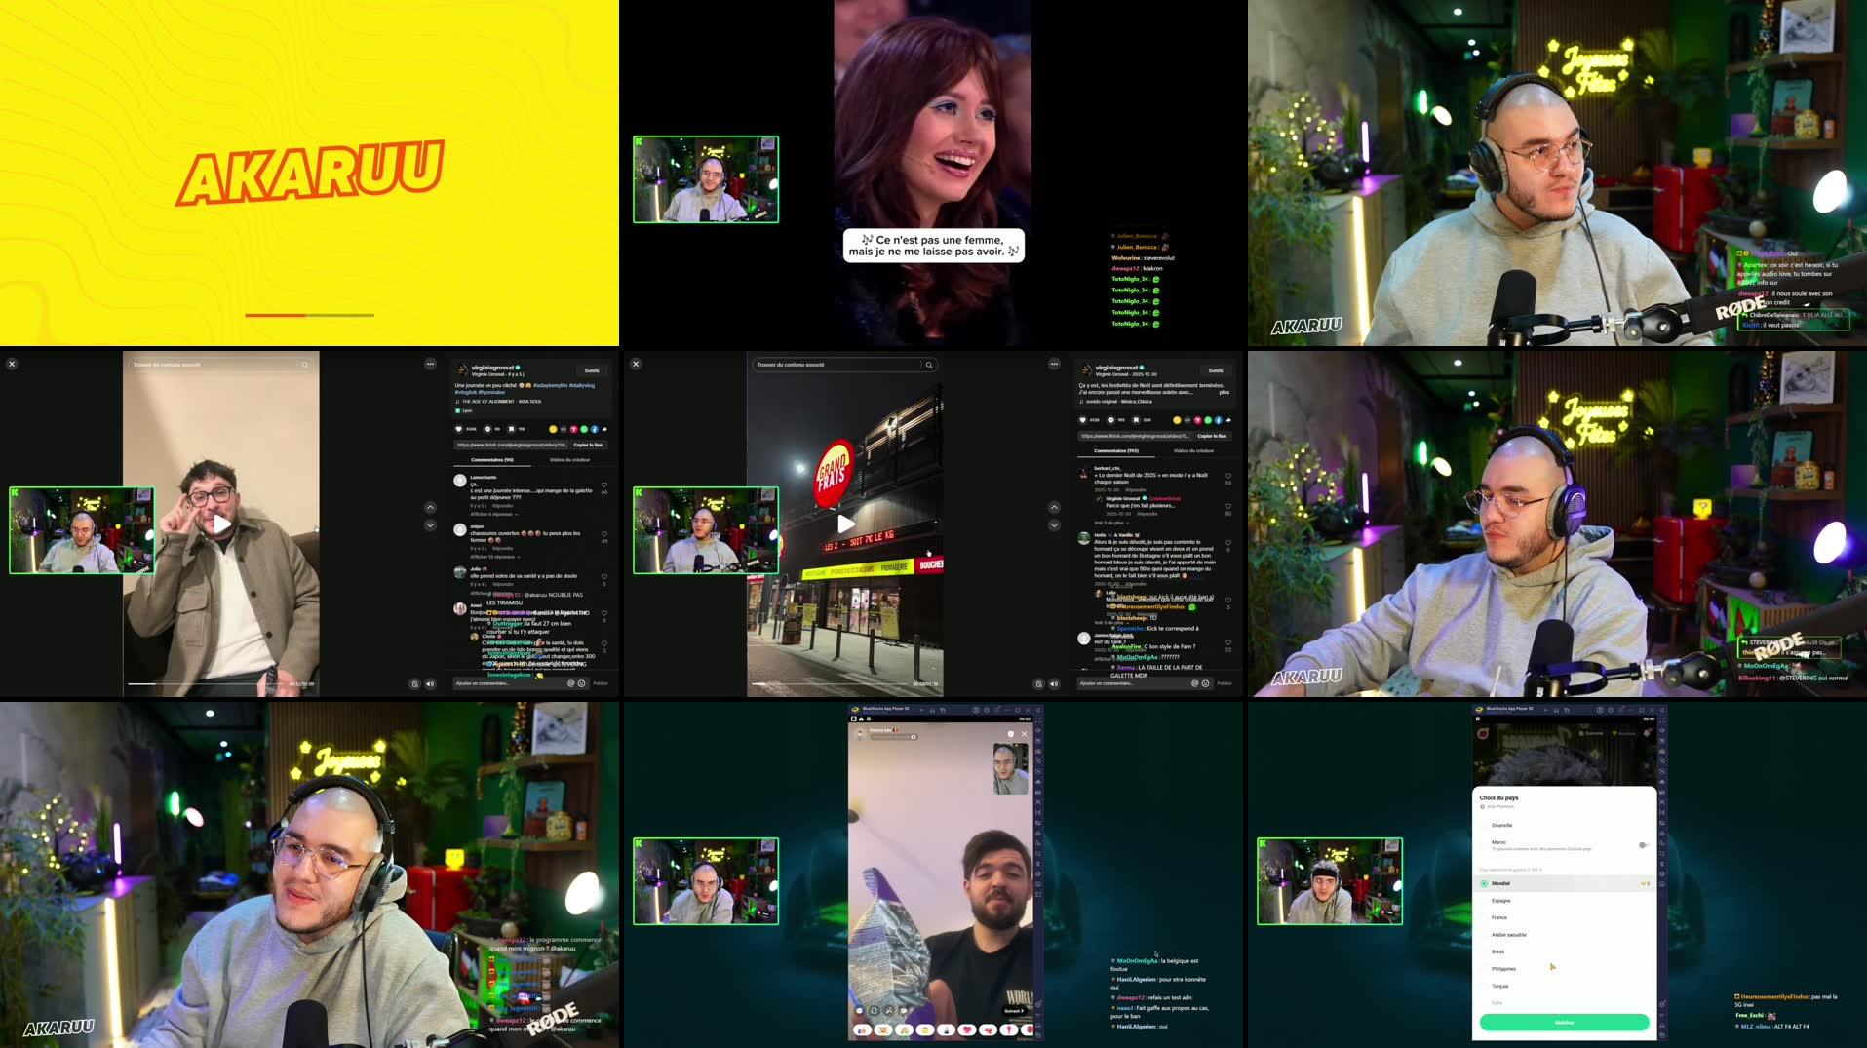The width and height of the screenshot is (1867, 1048).
Task: Select the "Commentaires (993)" tab
Action: coord(1116,450)
